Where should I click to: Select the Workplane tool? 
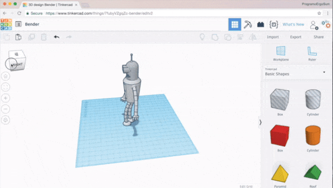281,54
